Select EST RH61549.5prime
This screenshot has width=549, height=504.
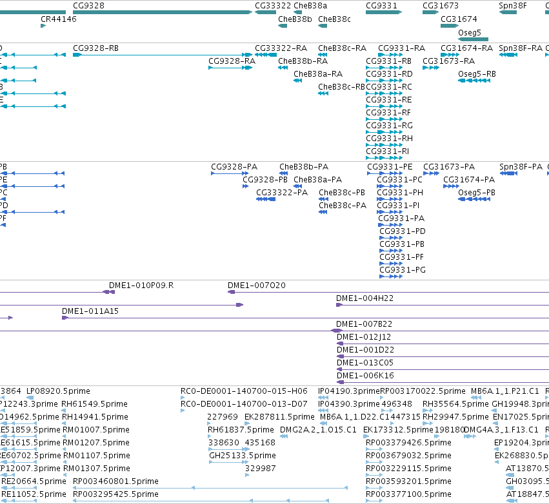64,411
